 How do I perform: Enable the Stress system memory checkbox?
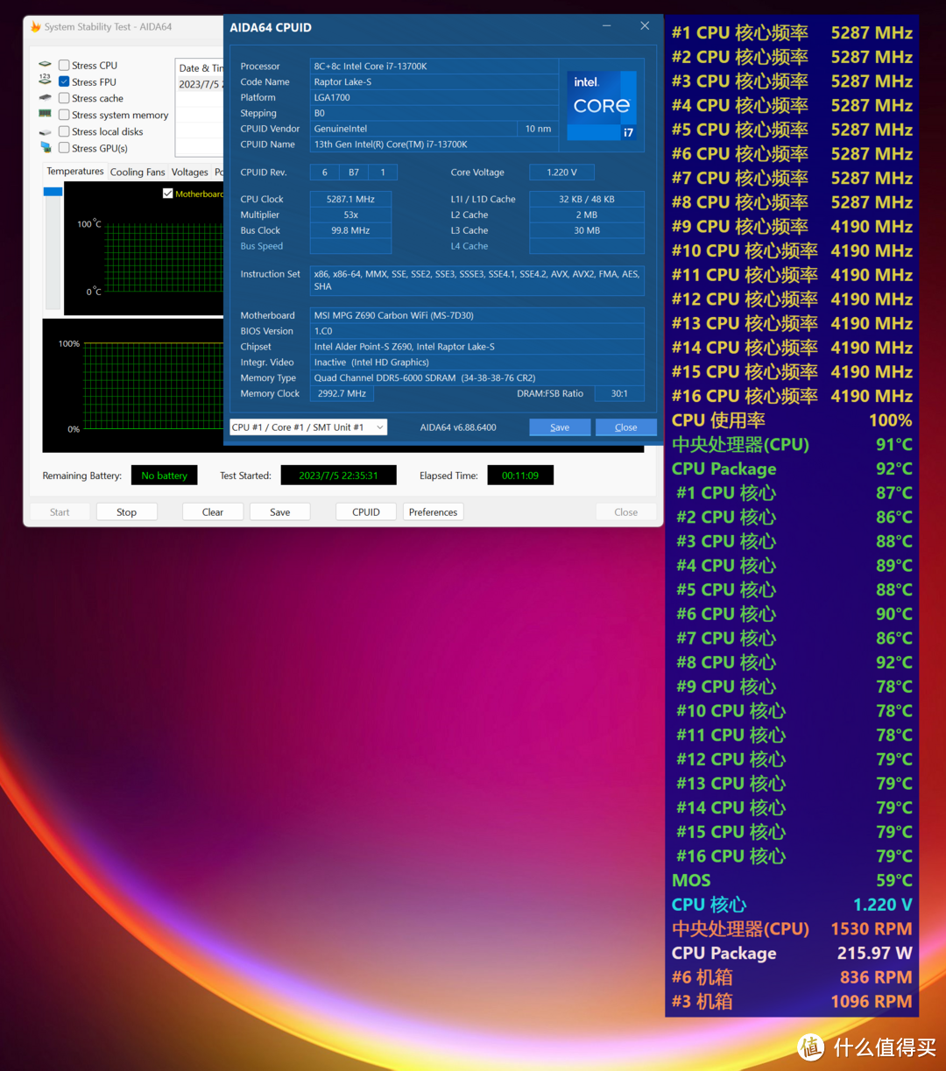click(x=64, y=115)
